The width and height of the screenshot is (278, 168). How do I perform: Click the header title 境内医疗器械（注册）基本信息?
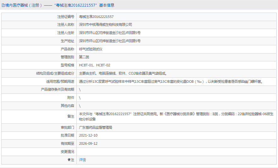(60, 5)
